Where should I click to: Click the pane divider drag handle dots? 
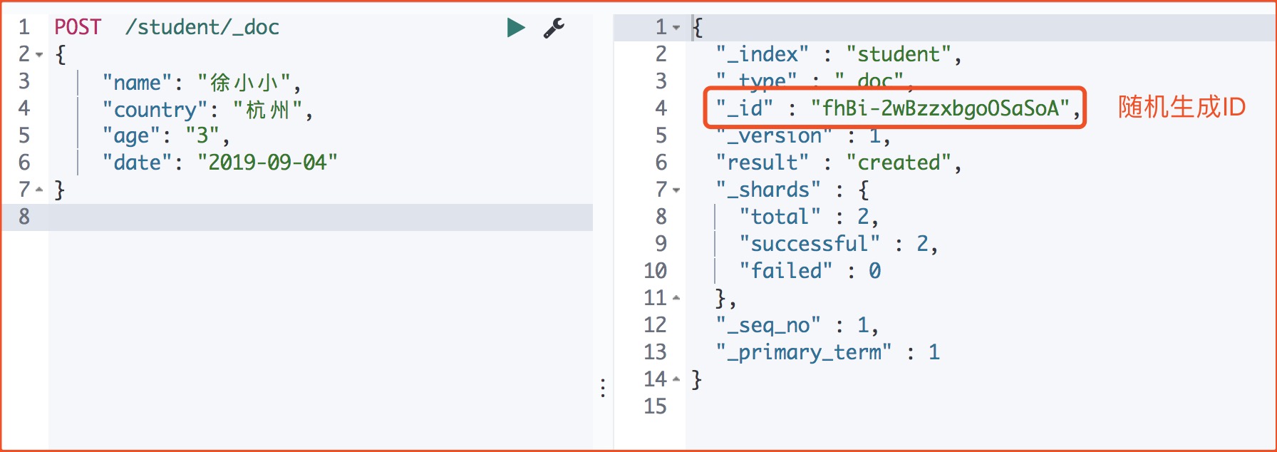point(603,388)
